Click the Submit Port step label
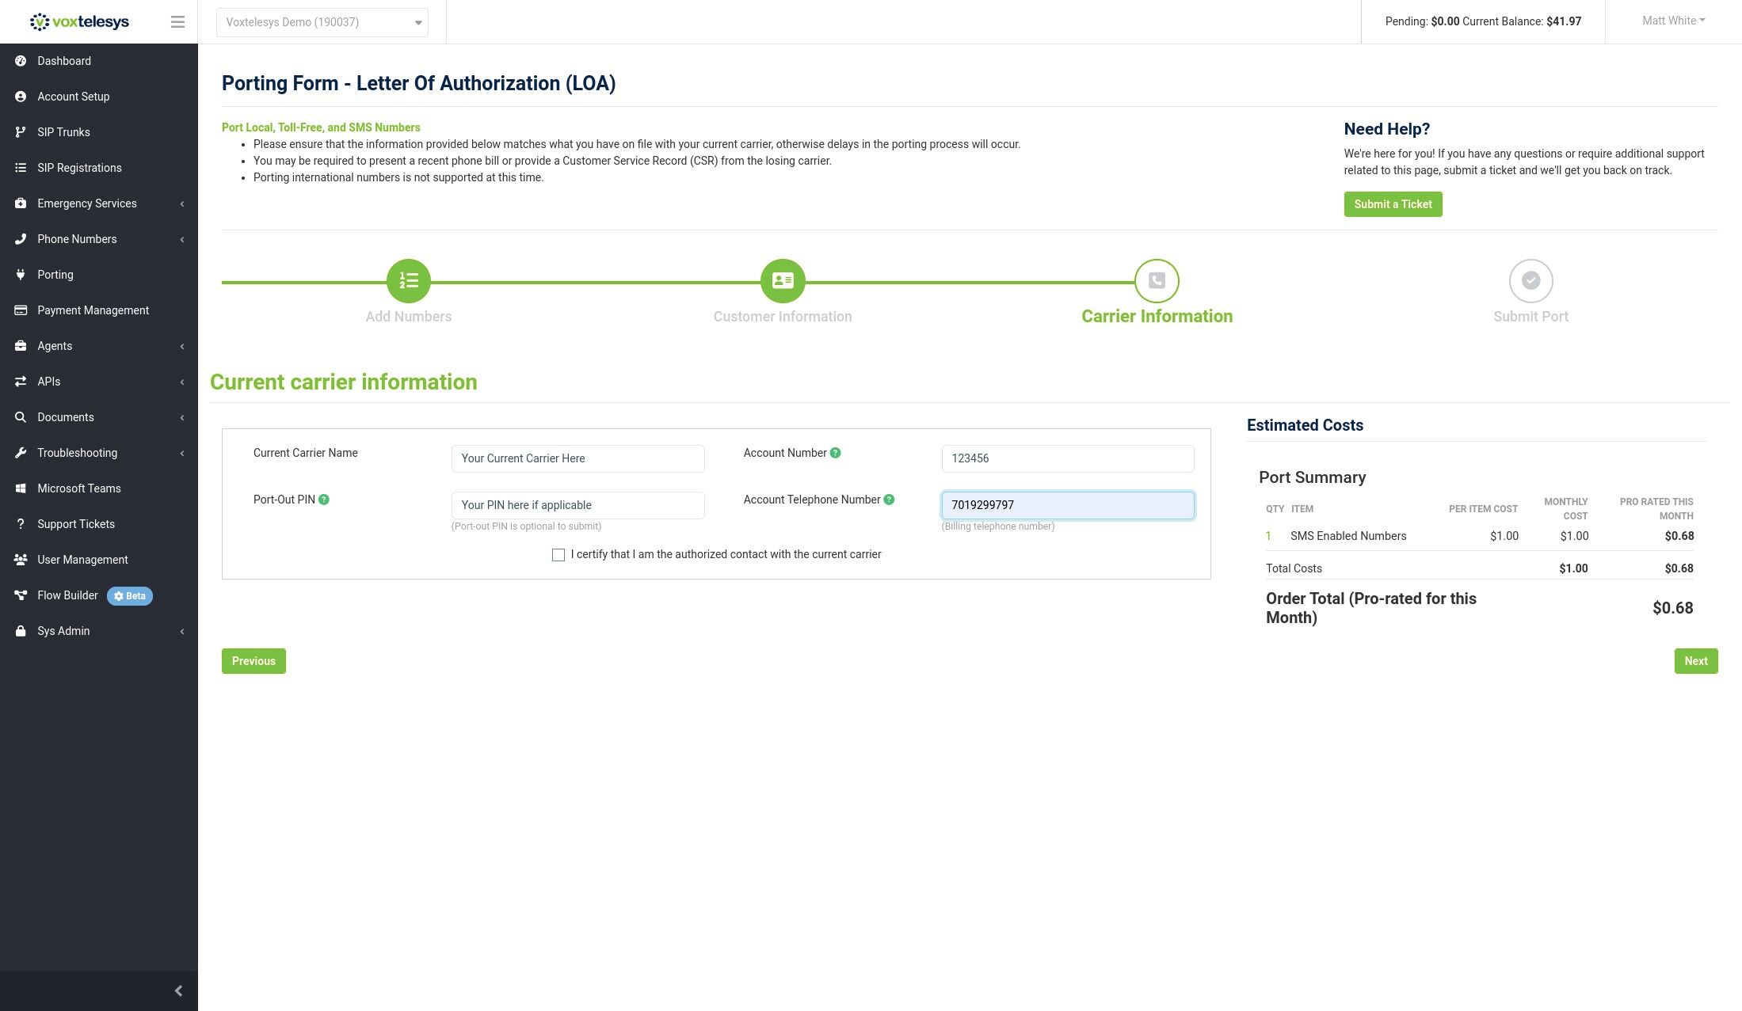Image resolution: width=1742 pixels, height=1011 pixels. tap(1530, 317)
